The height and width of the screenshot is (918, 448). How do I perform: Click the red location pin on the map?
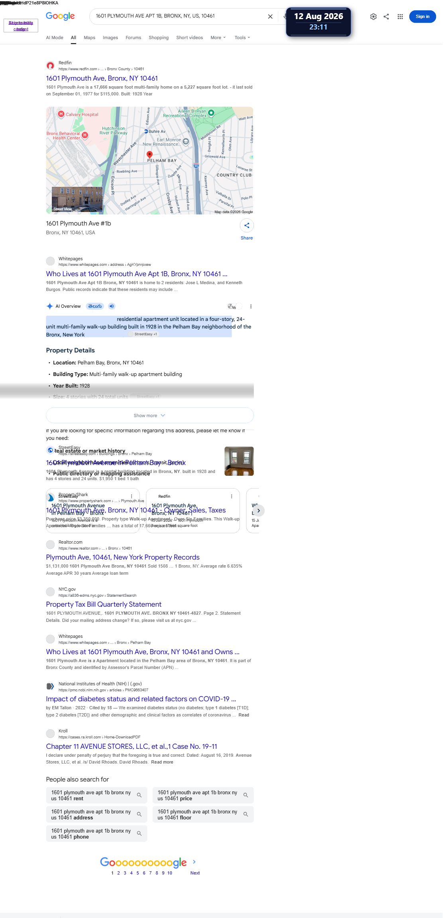[149, 155]
